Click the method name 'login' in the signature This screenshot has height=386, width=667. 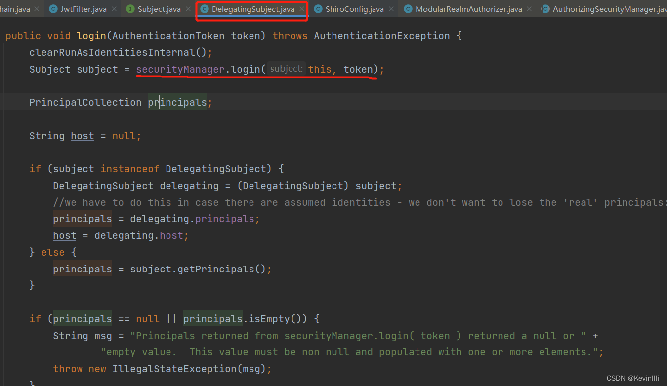click(91, 36)
